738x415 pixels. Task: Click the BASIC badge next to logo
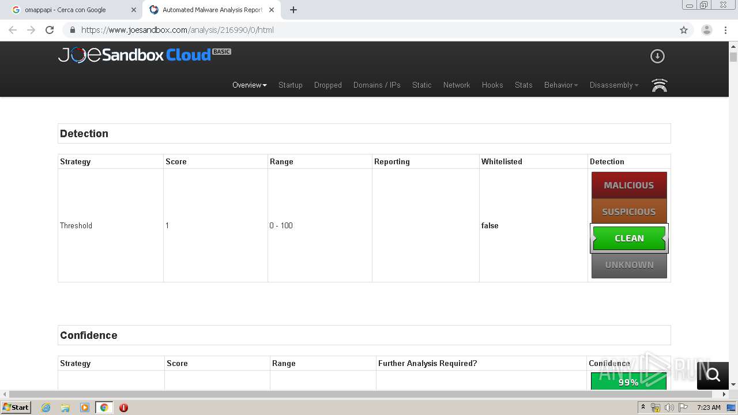coord(222,51)
